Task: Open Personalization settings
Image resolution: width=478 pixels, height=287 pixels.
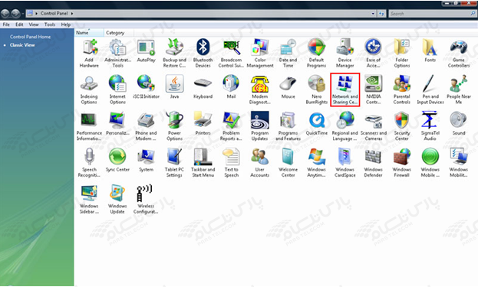Action: [x=117, y=124]
